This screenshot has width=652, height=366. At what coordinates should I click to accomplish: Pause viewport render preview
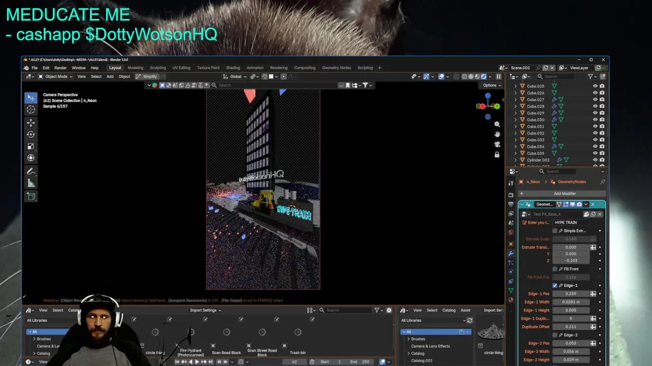coord(499,77)
